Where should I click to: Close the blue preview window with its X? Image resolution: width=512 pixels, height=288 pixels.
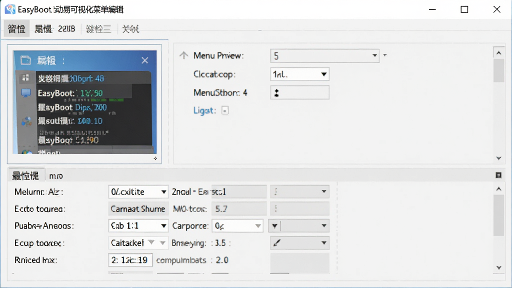[x=145, y=60]
